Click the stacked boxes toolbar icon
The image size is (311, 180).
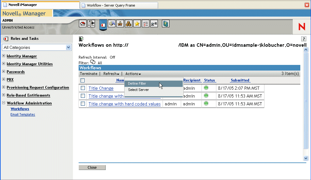(129, 24)
